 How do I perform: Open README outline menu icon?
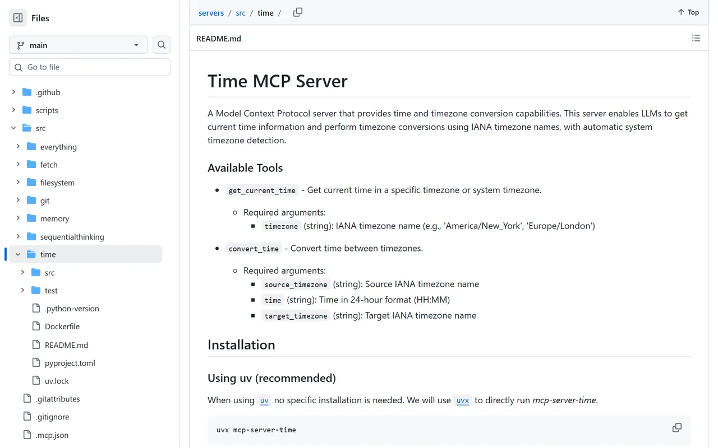coord(696,38)
